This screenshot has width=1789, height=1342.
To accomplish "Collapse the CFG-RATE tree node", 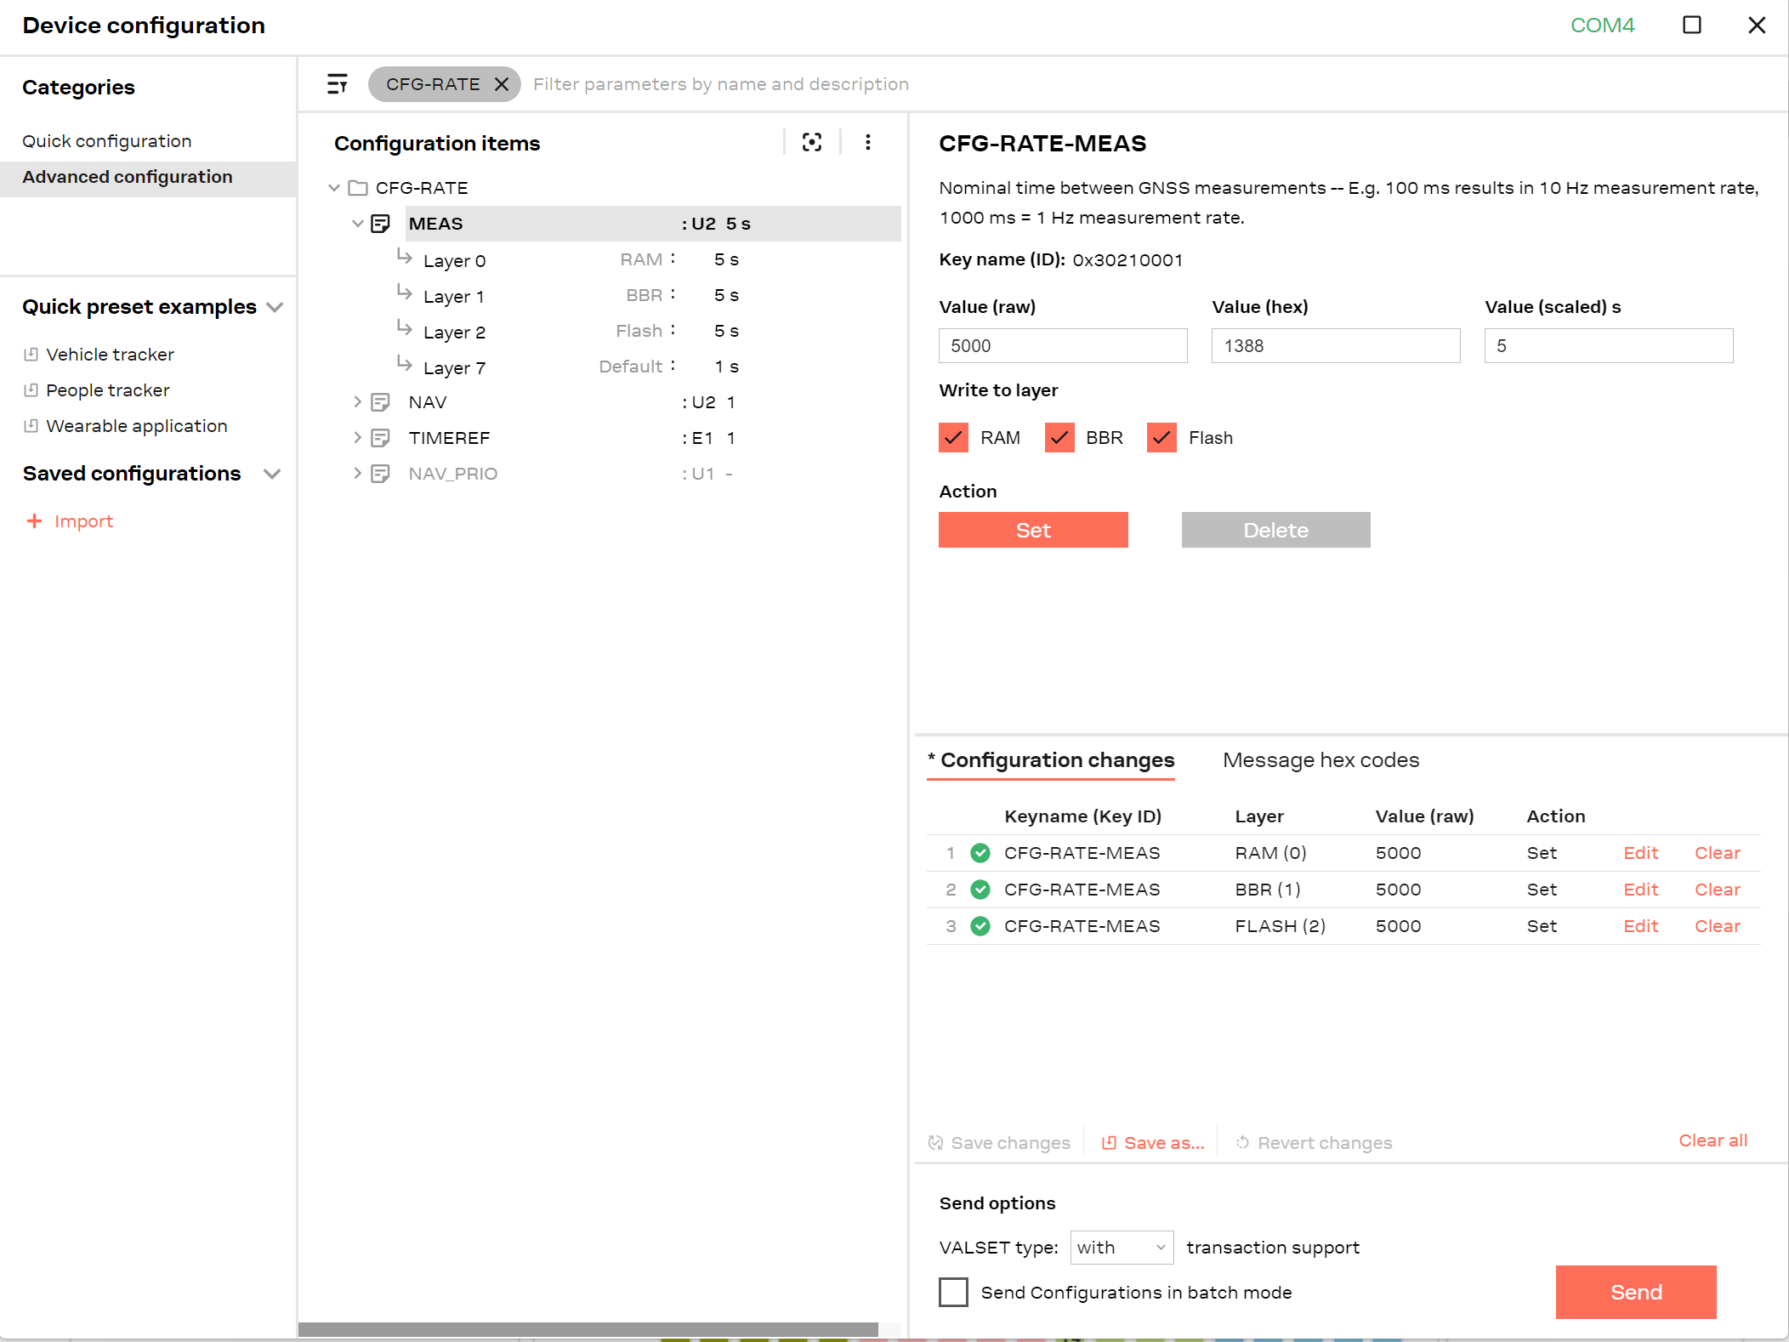I will 334,187.
